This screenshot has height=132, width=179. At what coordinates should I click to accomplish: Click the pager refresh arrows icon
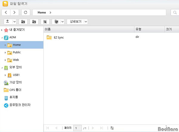pyautogui.click(x=112, y=128)
